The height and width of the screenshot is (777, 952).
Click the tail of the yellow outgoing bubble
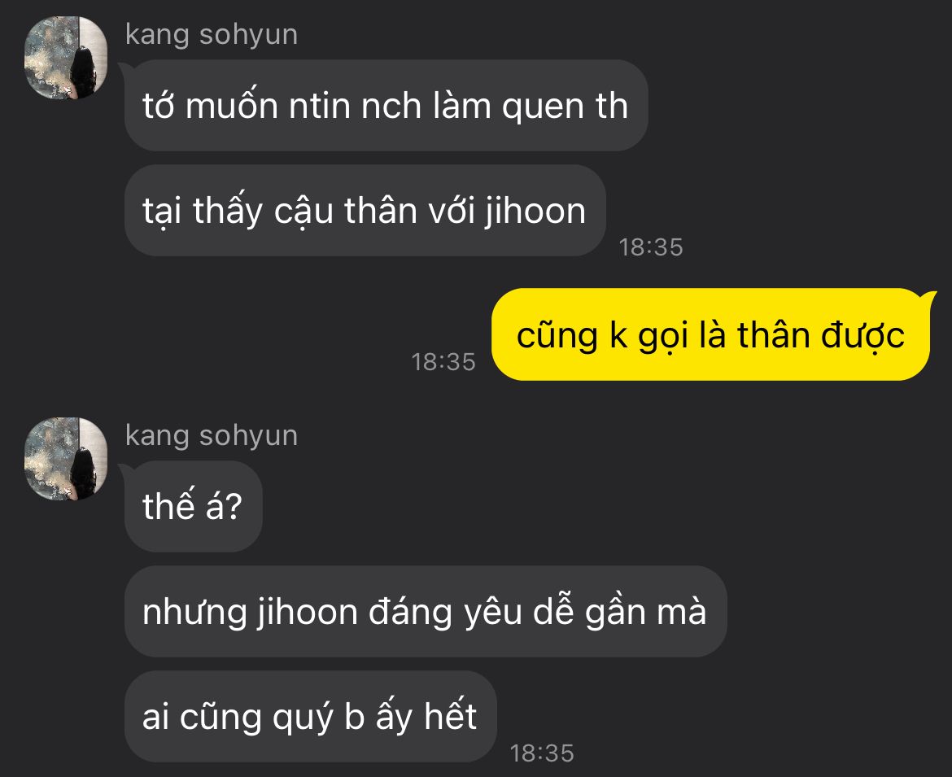click(x=929, y=296)
